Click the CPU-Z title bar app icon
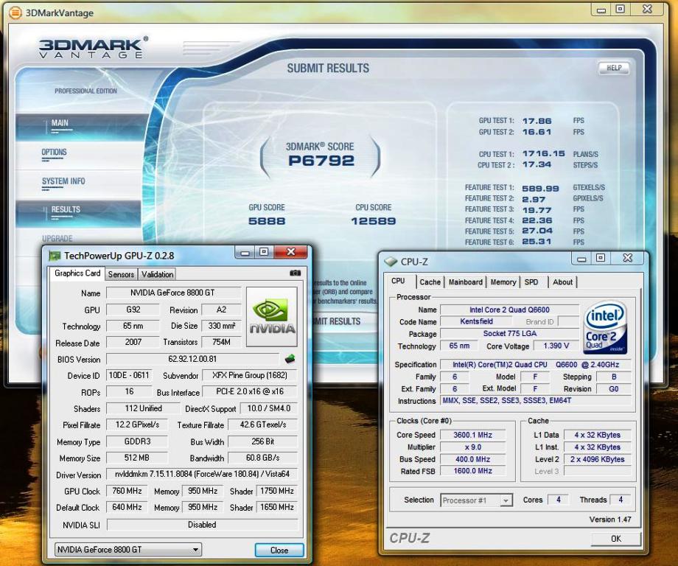 [x=391, y=261]
